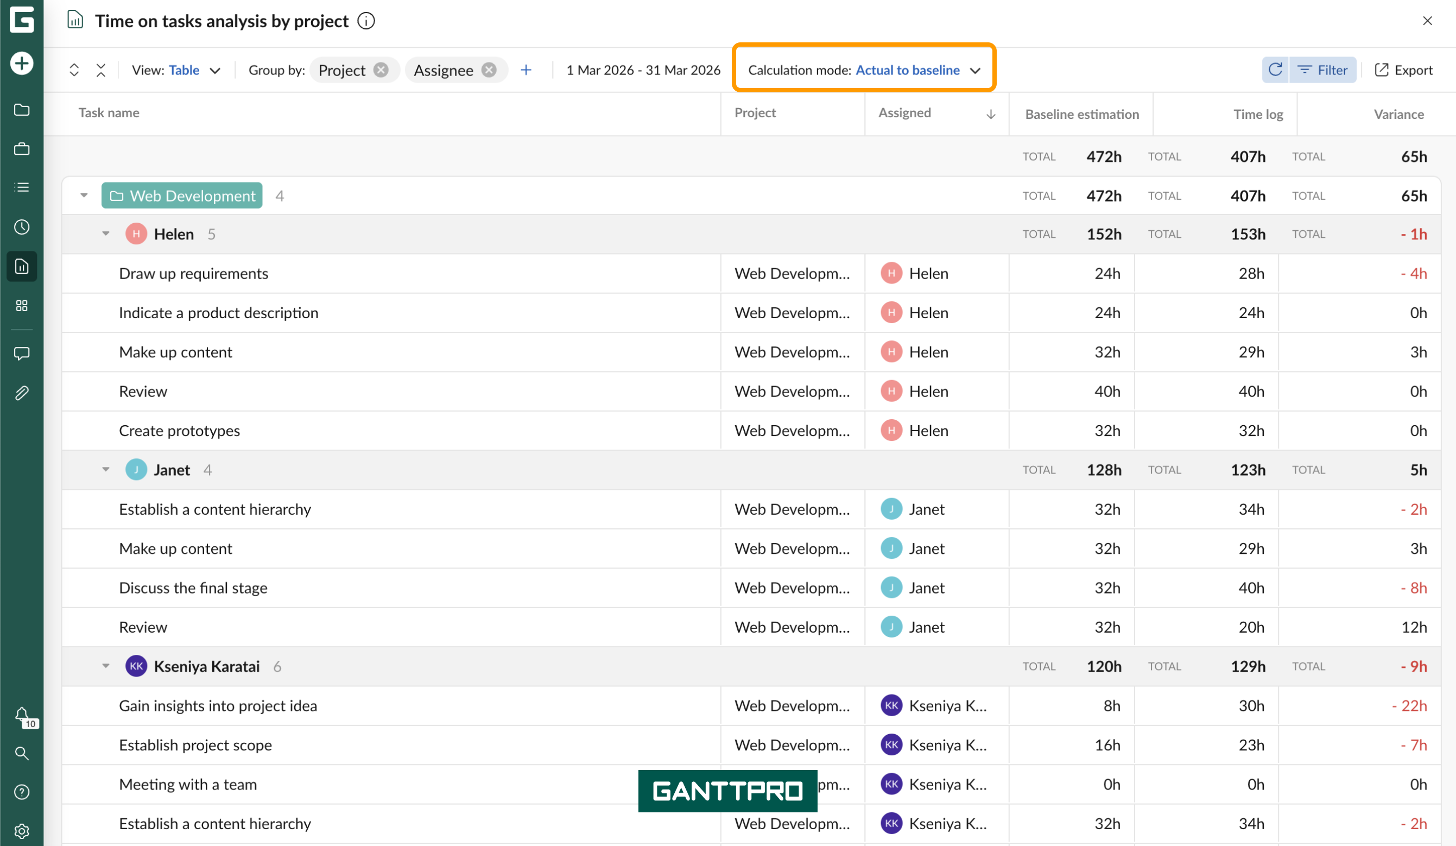This screenshot has height=846, width=1456.
Task: Open the task list icon in sidebar
Action: tap(21, 187)
